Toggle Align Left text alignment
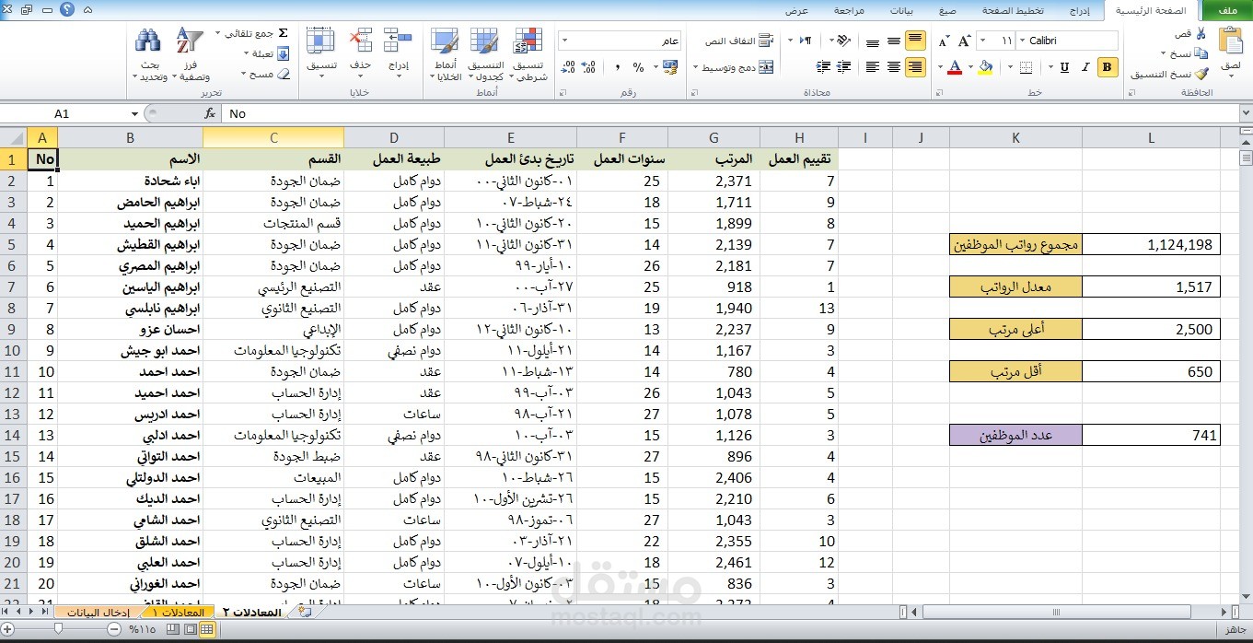1253x643 pixels. tap(874, 66)
